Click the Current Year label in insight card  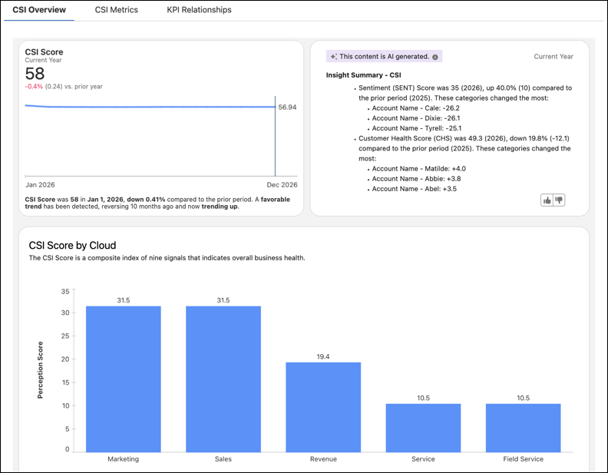point(553,57)
